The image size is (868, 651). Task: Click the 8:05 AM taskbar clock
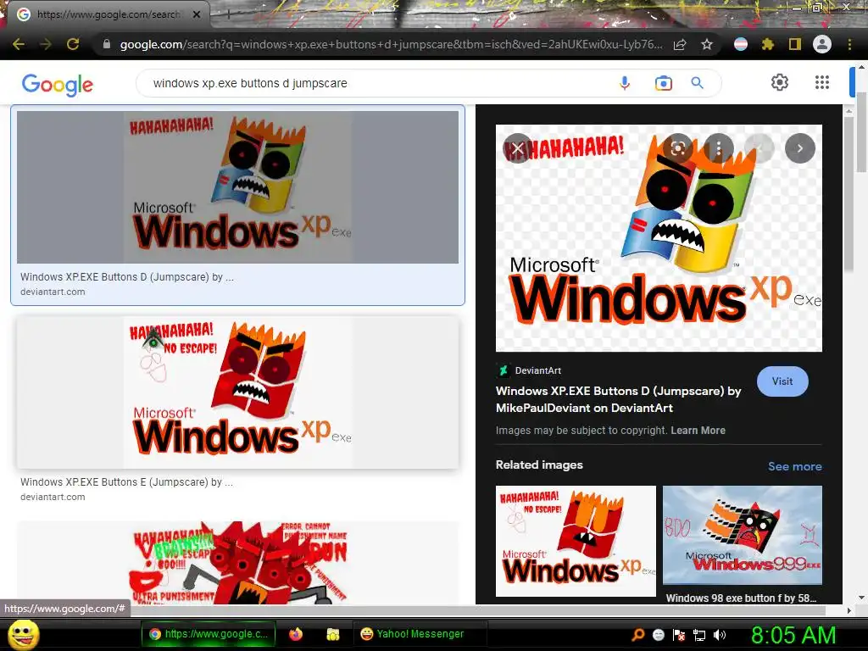[x=793, y=635]
